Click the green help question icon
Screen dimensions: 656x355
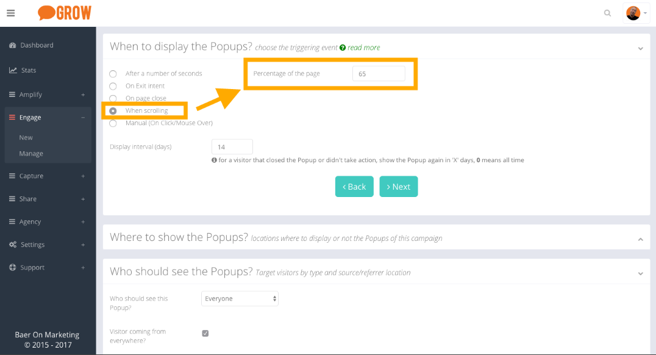tap(343, 48)
